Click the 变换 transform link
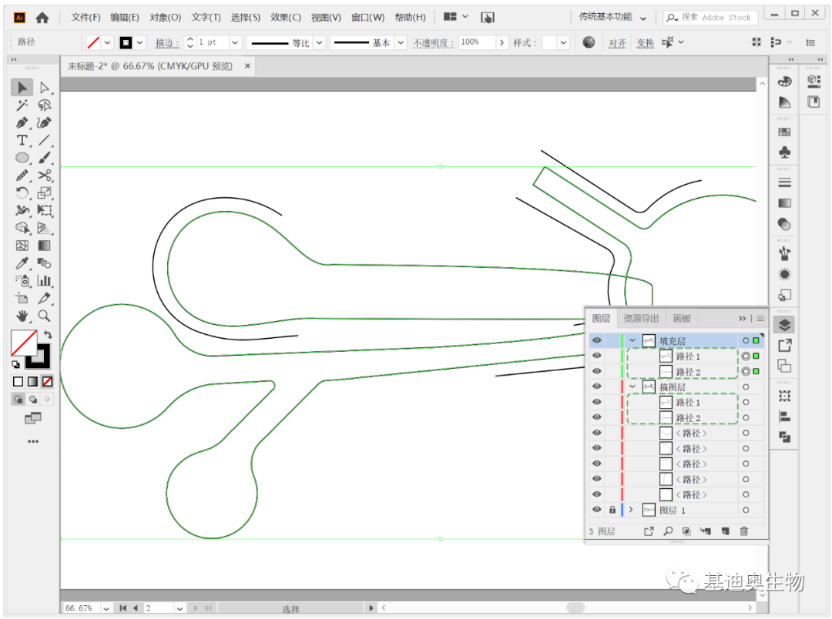This screenshot has height=619, width=832. pyautogui.click(x=645, y=43)
